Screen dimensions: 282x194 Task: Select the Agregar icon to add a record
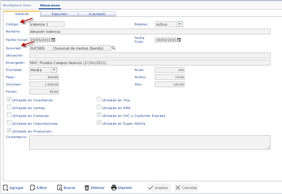[6, 188]
